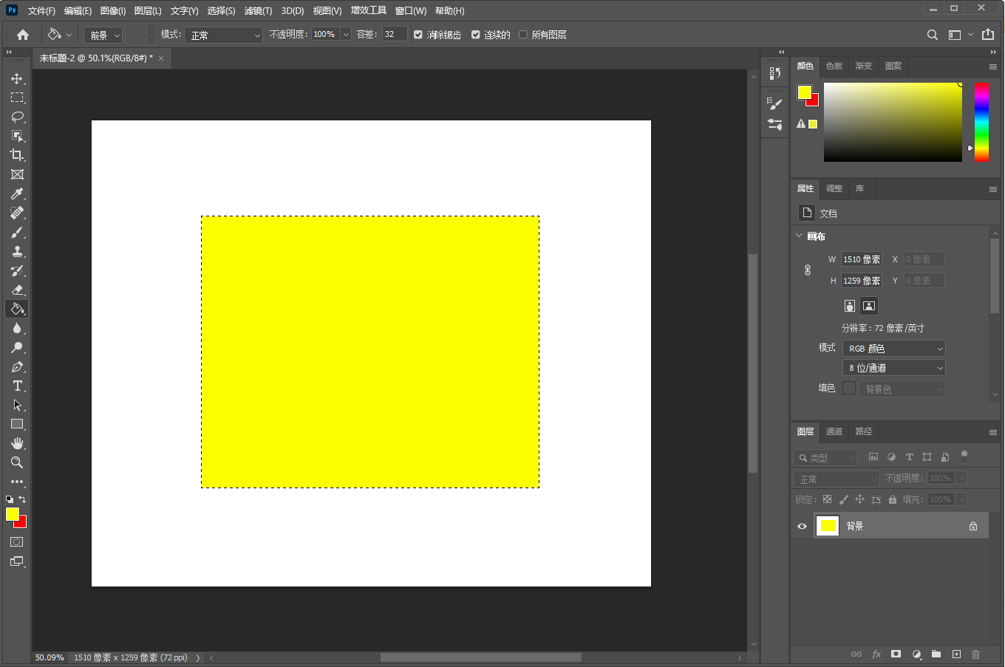Reset default foreground and background colors
Image resolution: width=1005 pixels, height=667 pixels.
click(x=10, y=499)
